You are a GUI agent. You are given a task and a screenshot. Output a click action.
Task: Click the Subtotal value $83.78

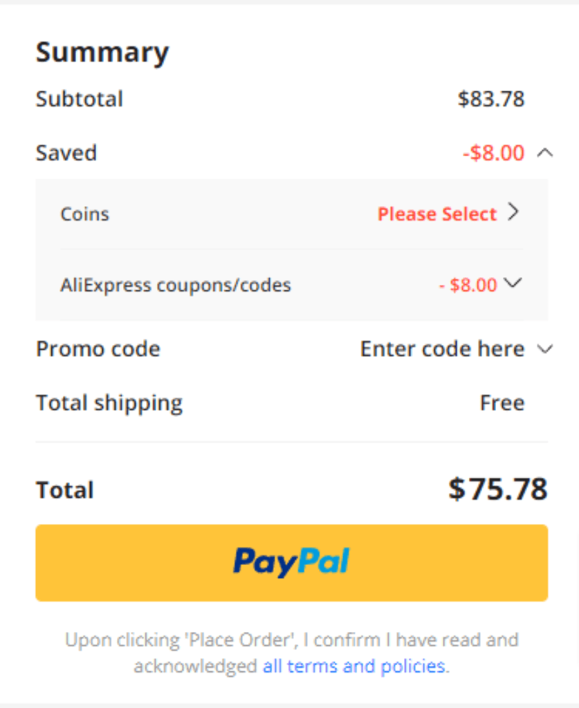[x=491, y=99]
